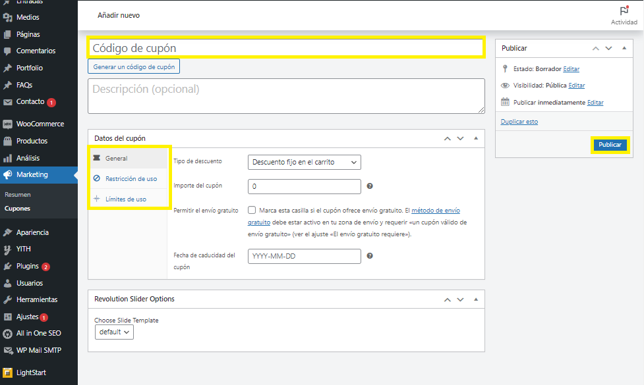
Task: Open the Marketing megaphone icon
Action: (x=7, y=174)
